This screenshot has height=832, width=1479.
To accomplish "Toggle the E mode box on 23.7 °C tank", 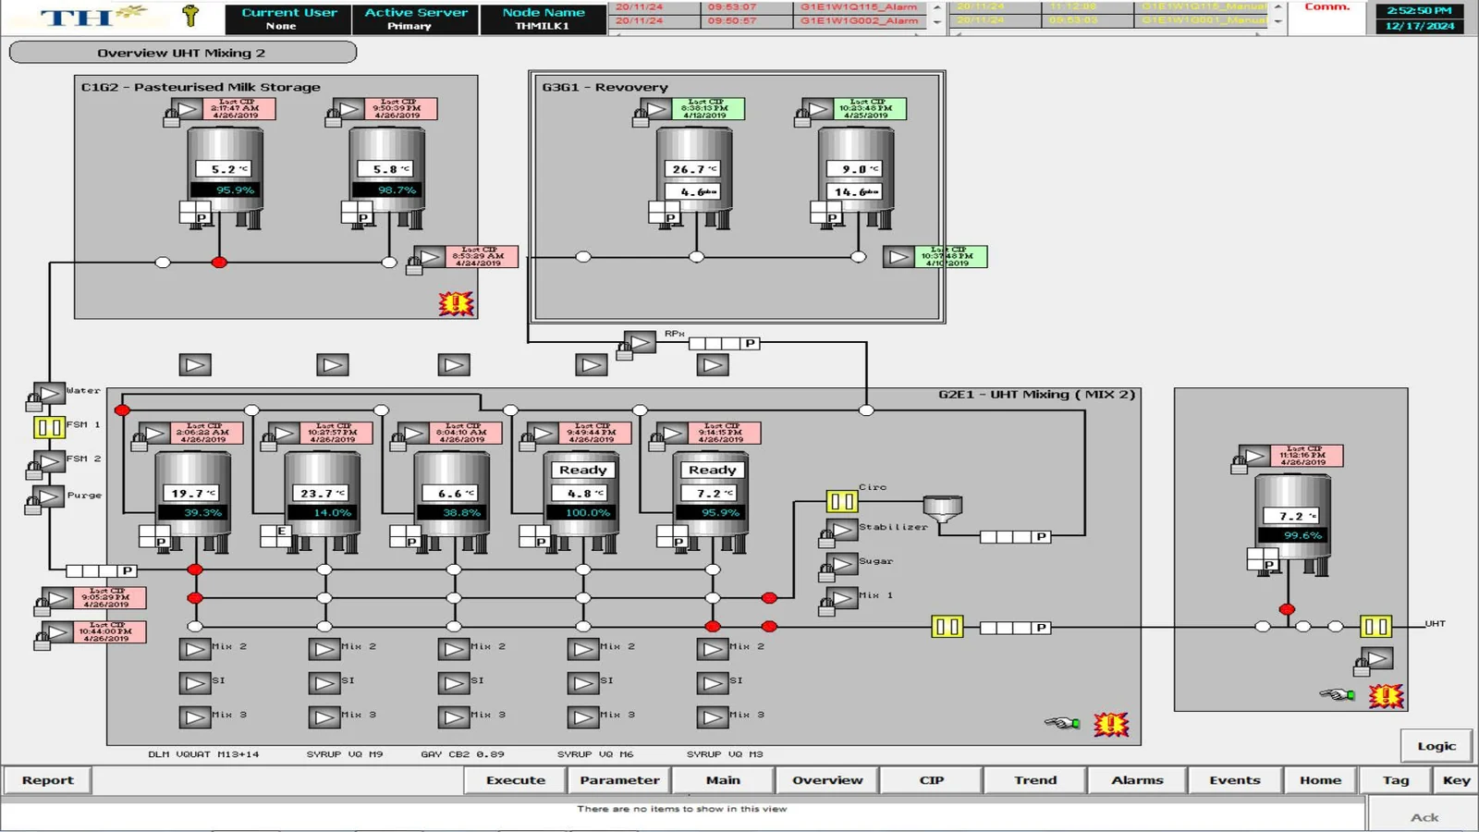I will [x=282, y=532].
